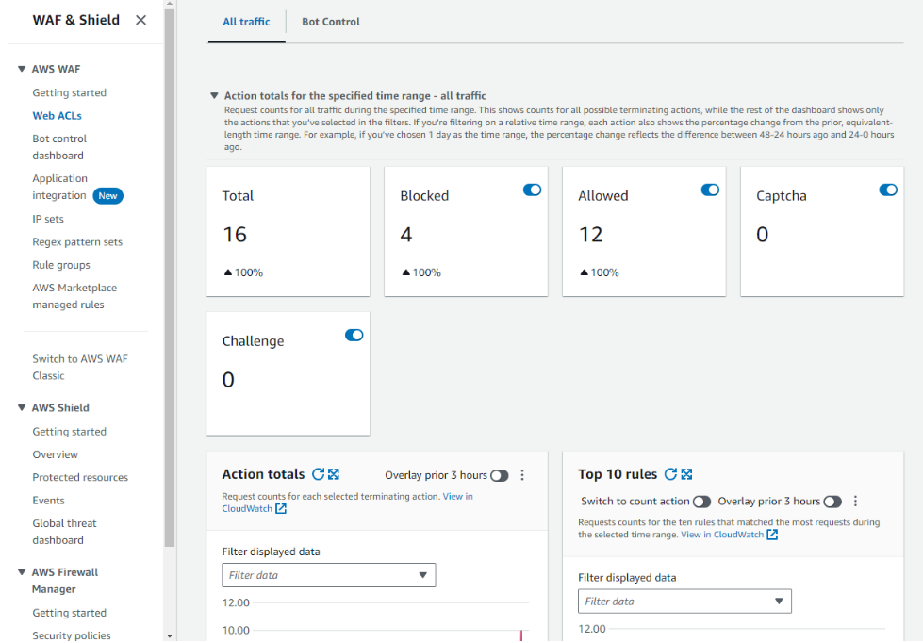
Task: Close the WAF & Shield side panel
Action: pos(140,20)
